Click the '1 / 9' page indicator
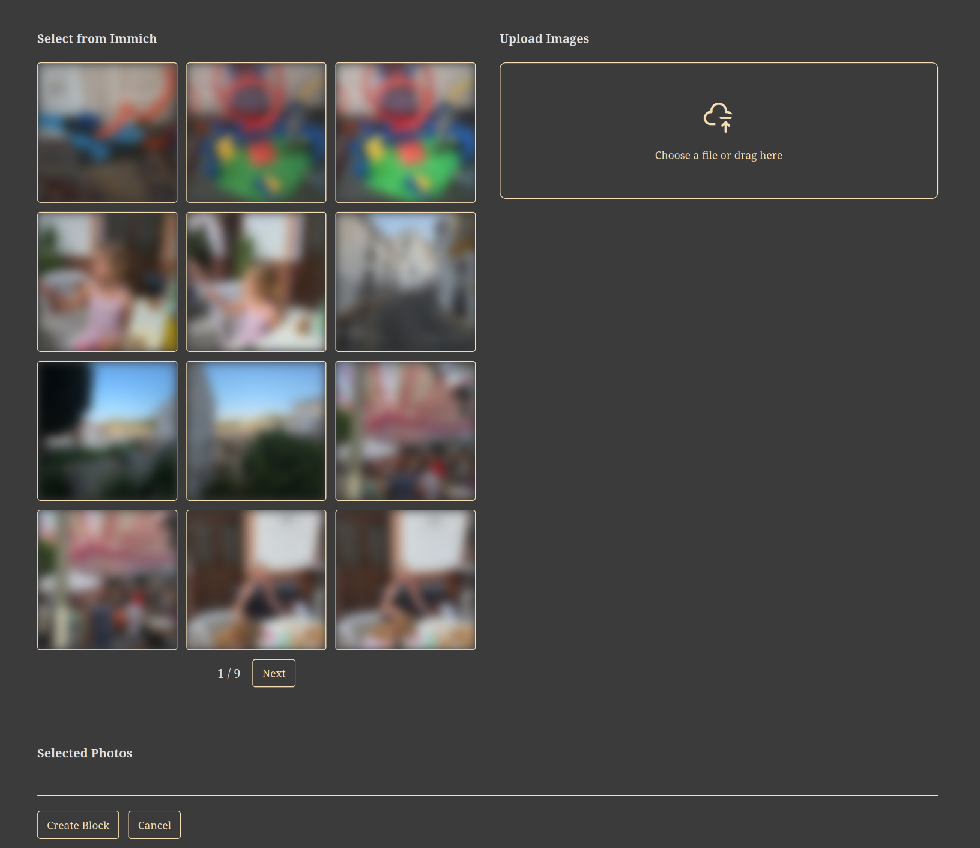 (x=229, y=674)
